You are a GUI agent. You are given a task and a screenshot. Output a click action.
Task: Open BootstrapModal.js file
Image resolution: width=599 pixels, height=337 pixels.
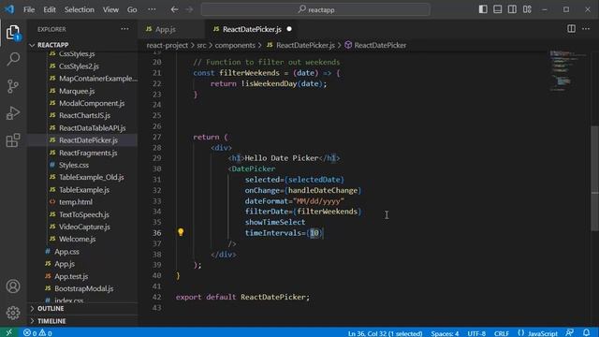coord(83,288)
